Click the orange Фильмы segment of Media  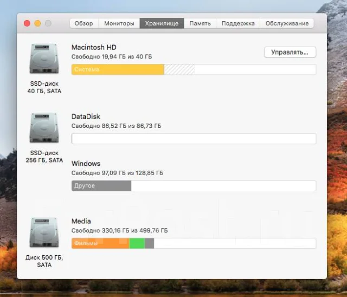[100, 243]
